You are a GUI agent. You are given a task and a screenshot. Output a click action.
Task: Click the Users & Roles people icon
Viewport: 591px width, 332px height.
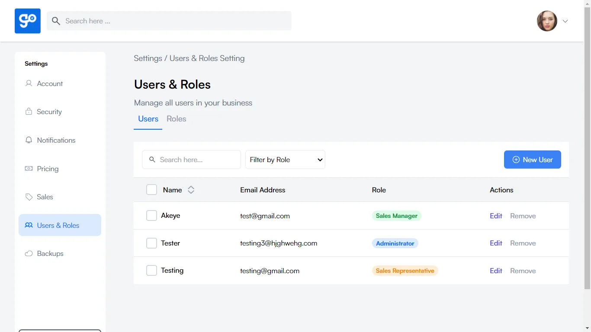pos(29,225)
